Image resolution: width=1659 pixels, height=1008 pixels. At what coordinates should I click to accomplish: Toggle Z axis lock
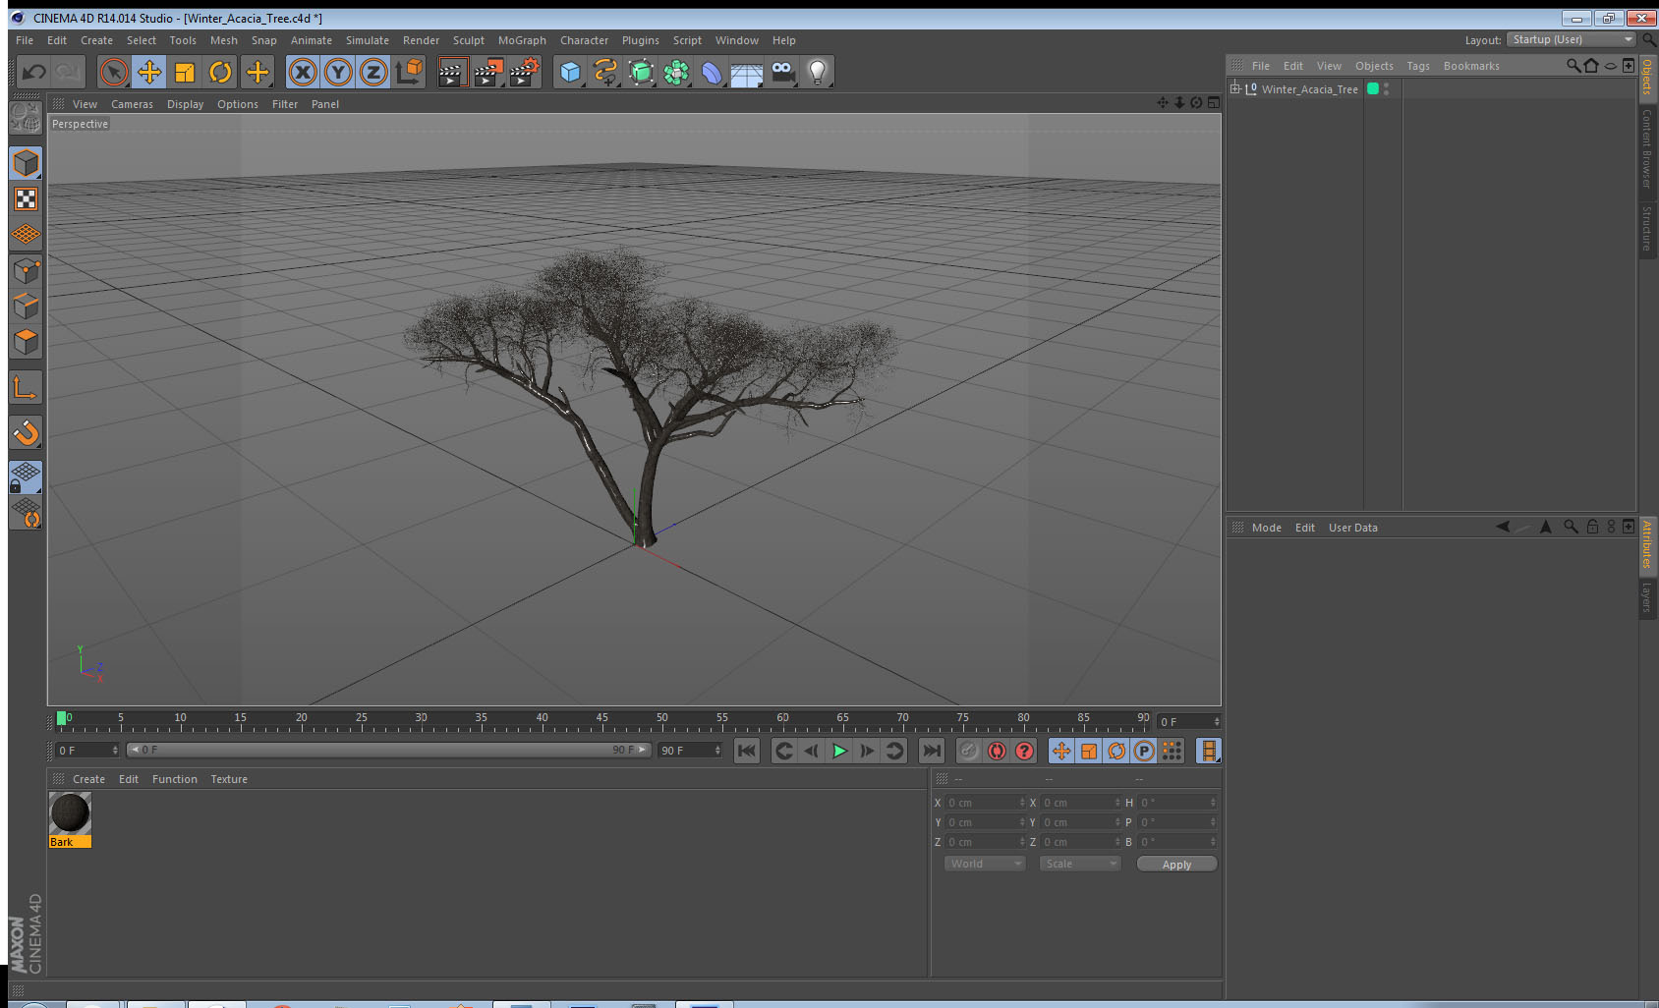tap(373, 72)
